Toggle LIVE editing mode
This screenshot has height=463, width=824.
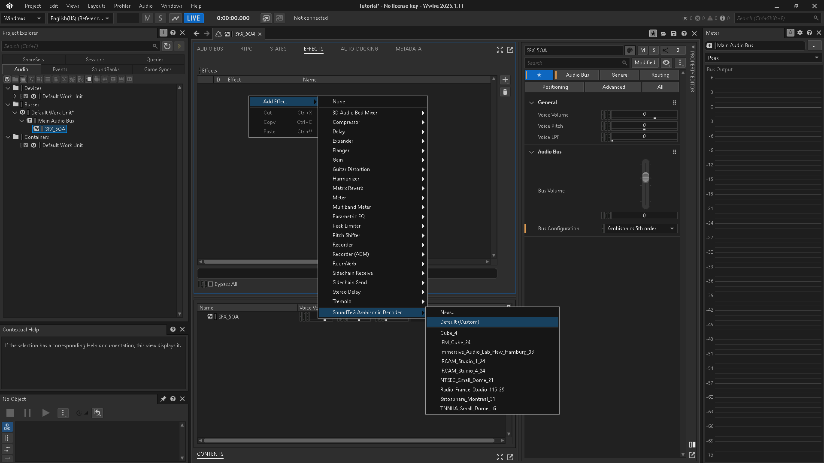click(x=193, y=18)
